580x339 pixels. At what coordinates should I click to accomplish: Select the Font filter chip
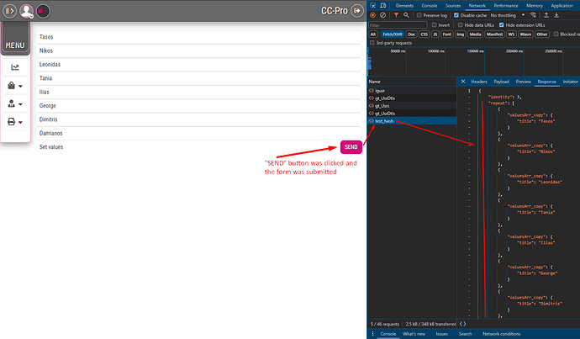point(447,34)
